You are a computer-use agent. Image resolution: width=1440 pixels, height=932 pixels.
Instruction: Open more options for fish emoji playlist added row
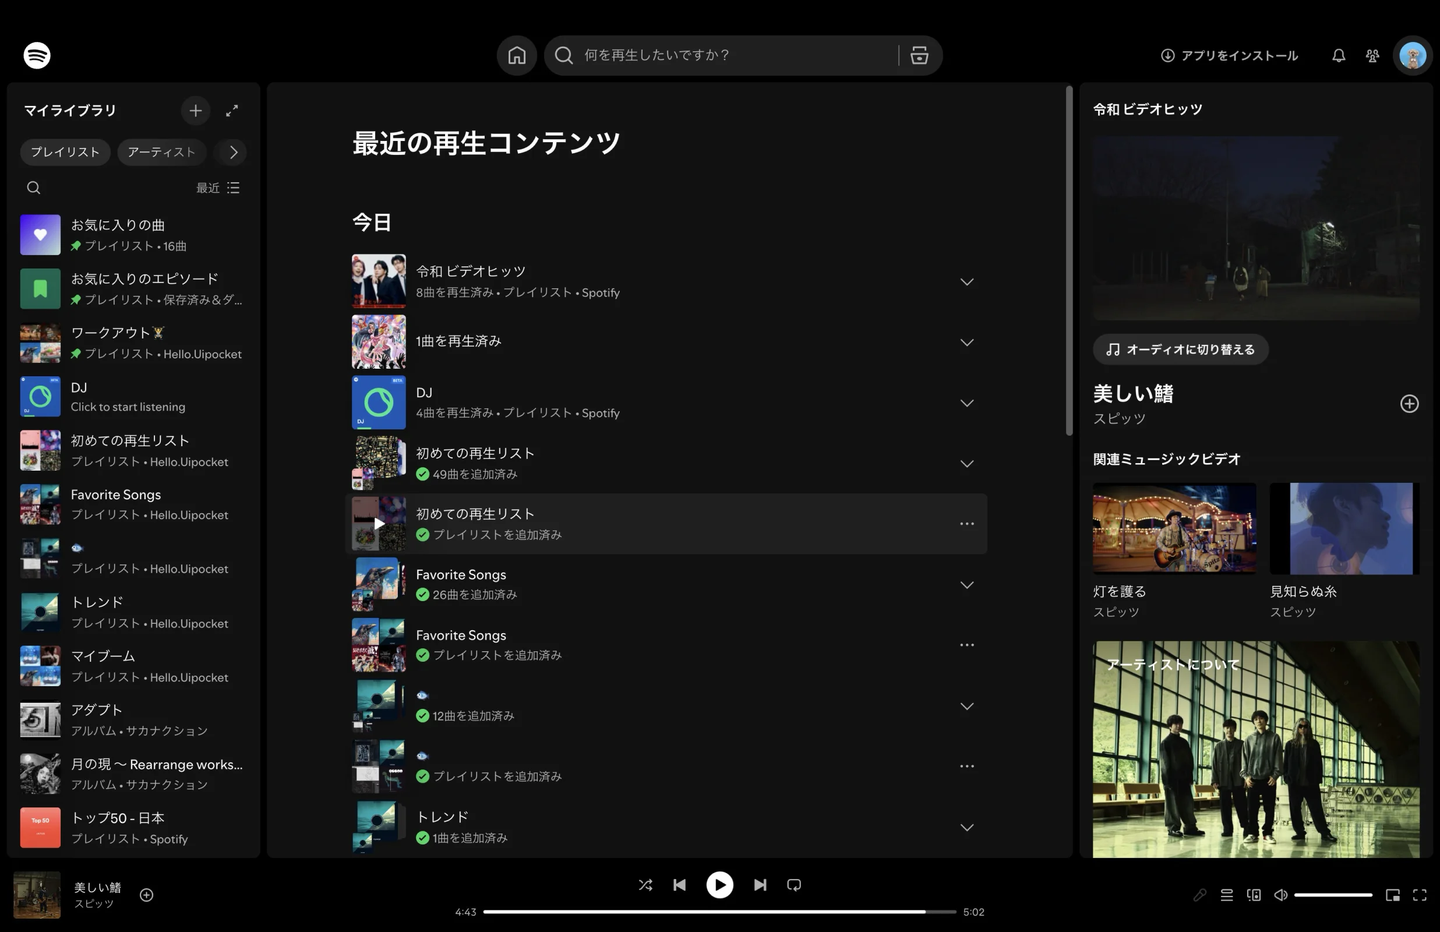967,766
